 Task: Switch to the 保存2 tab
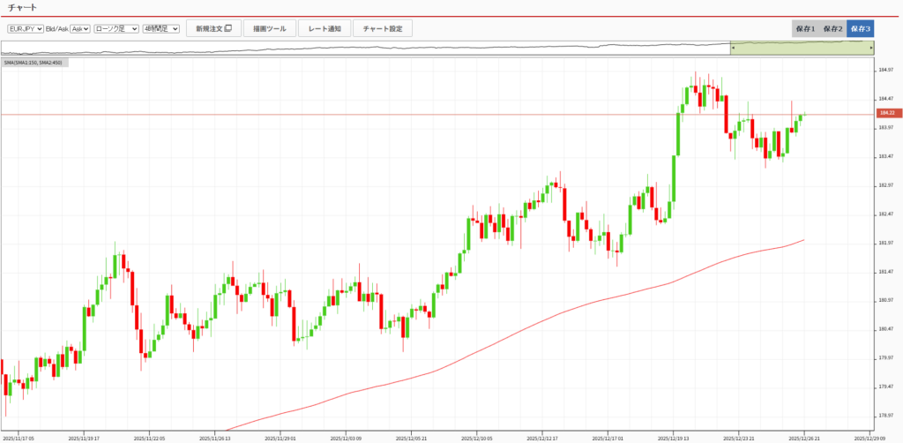(832, 28)
